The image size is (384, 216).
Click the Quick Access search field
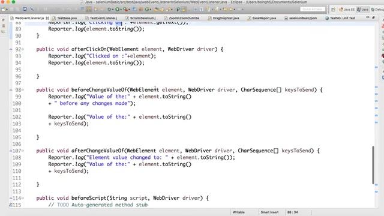coord(313,10)
